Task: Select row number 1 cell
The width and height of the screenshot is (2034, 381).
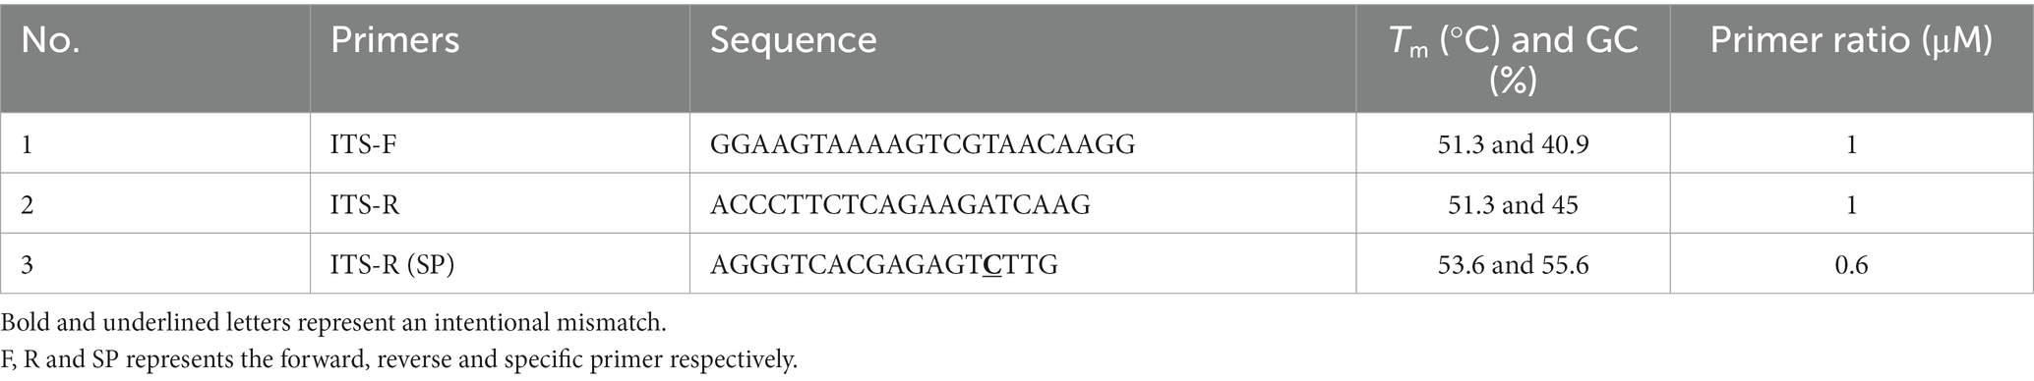Action: (28, 144)
